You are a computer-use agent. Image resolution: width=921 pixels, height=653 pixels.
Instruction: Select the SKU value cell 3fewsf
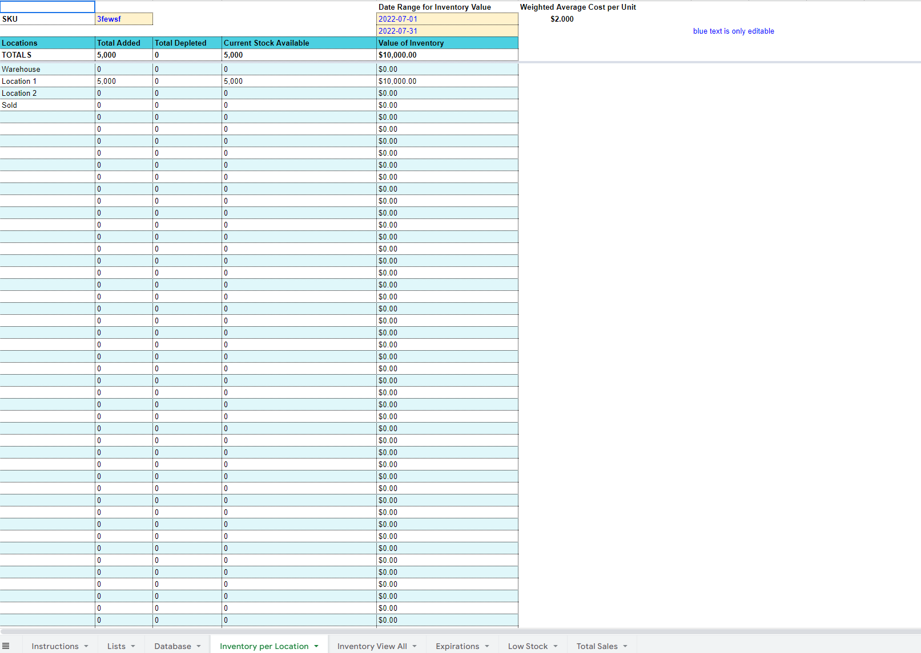[124, 19]
